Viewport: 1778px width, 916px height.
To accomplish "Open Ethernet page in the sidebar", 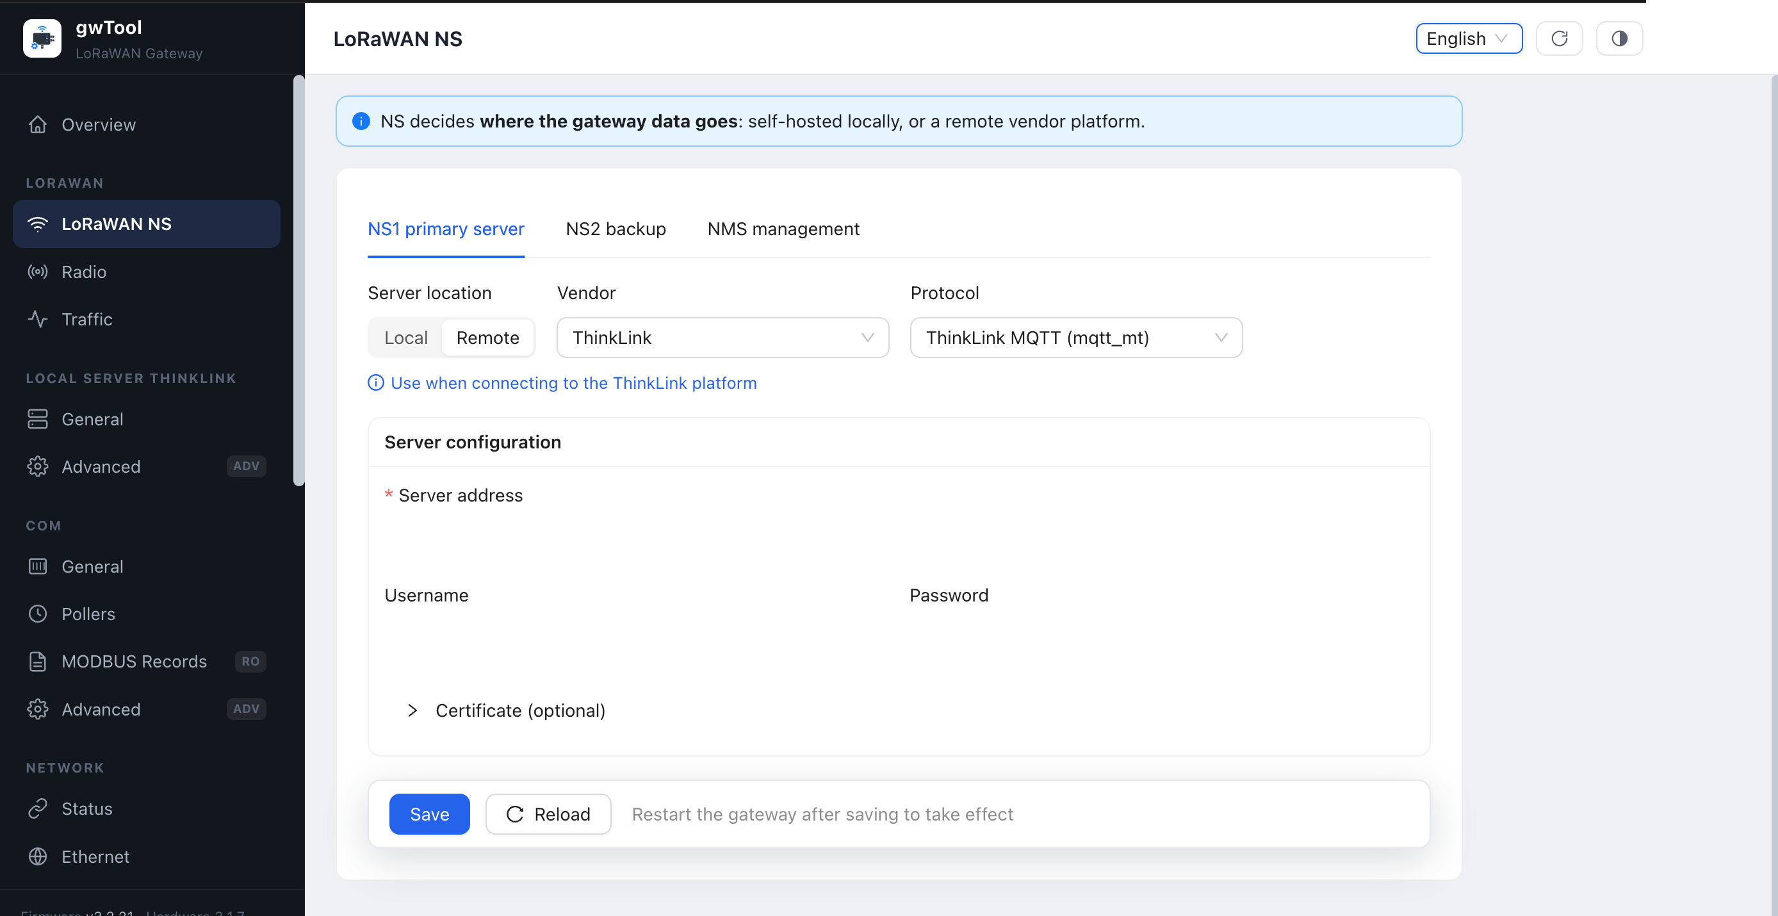I will pos(146,856).
